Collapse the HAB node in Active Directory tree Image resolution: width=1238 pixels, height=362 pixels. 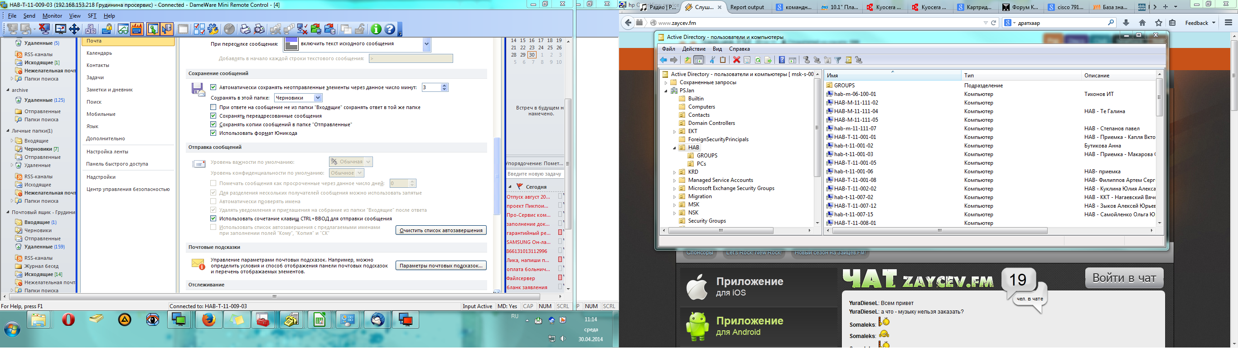point(674,148)
